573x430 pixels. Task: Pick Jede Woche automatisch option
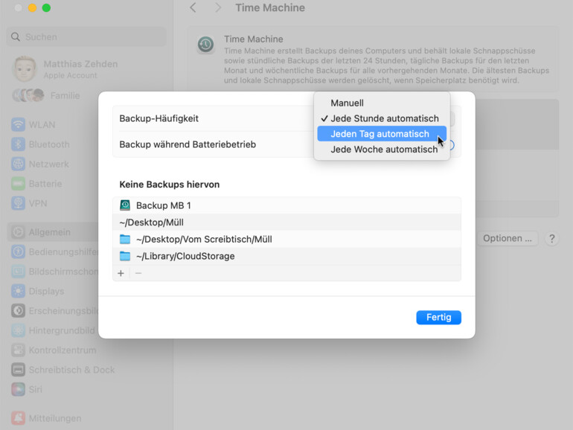382,150
